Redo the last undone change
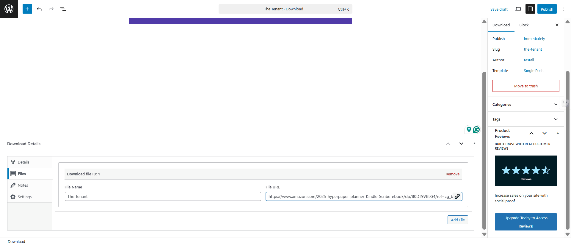The width and height of the screenshot is (571, 245). coord(51,9)
